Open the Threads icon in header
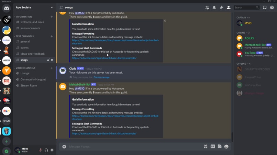The image size is (277, 155). pos(207,8)
